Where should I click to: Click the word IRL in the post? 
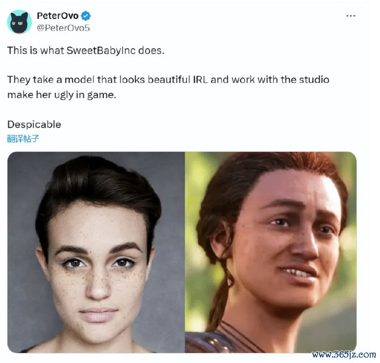(200, 80)
